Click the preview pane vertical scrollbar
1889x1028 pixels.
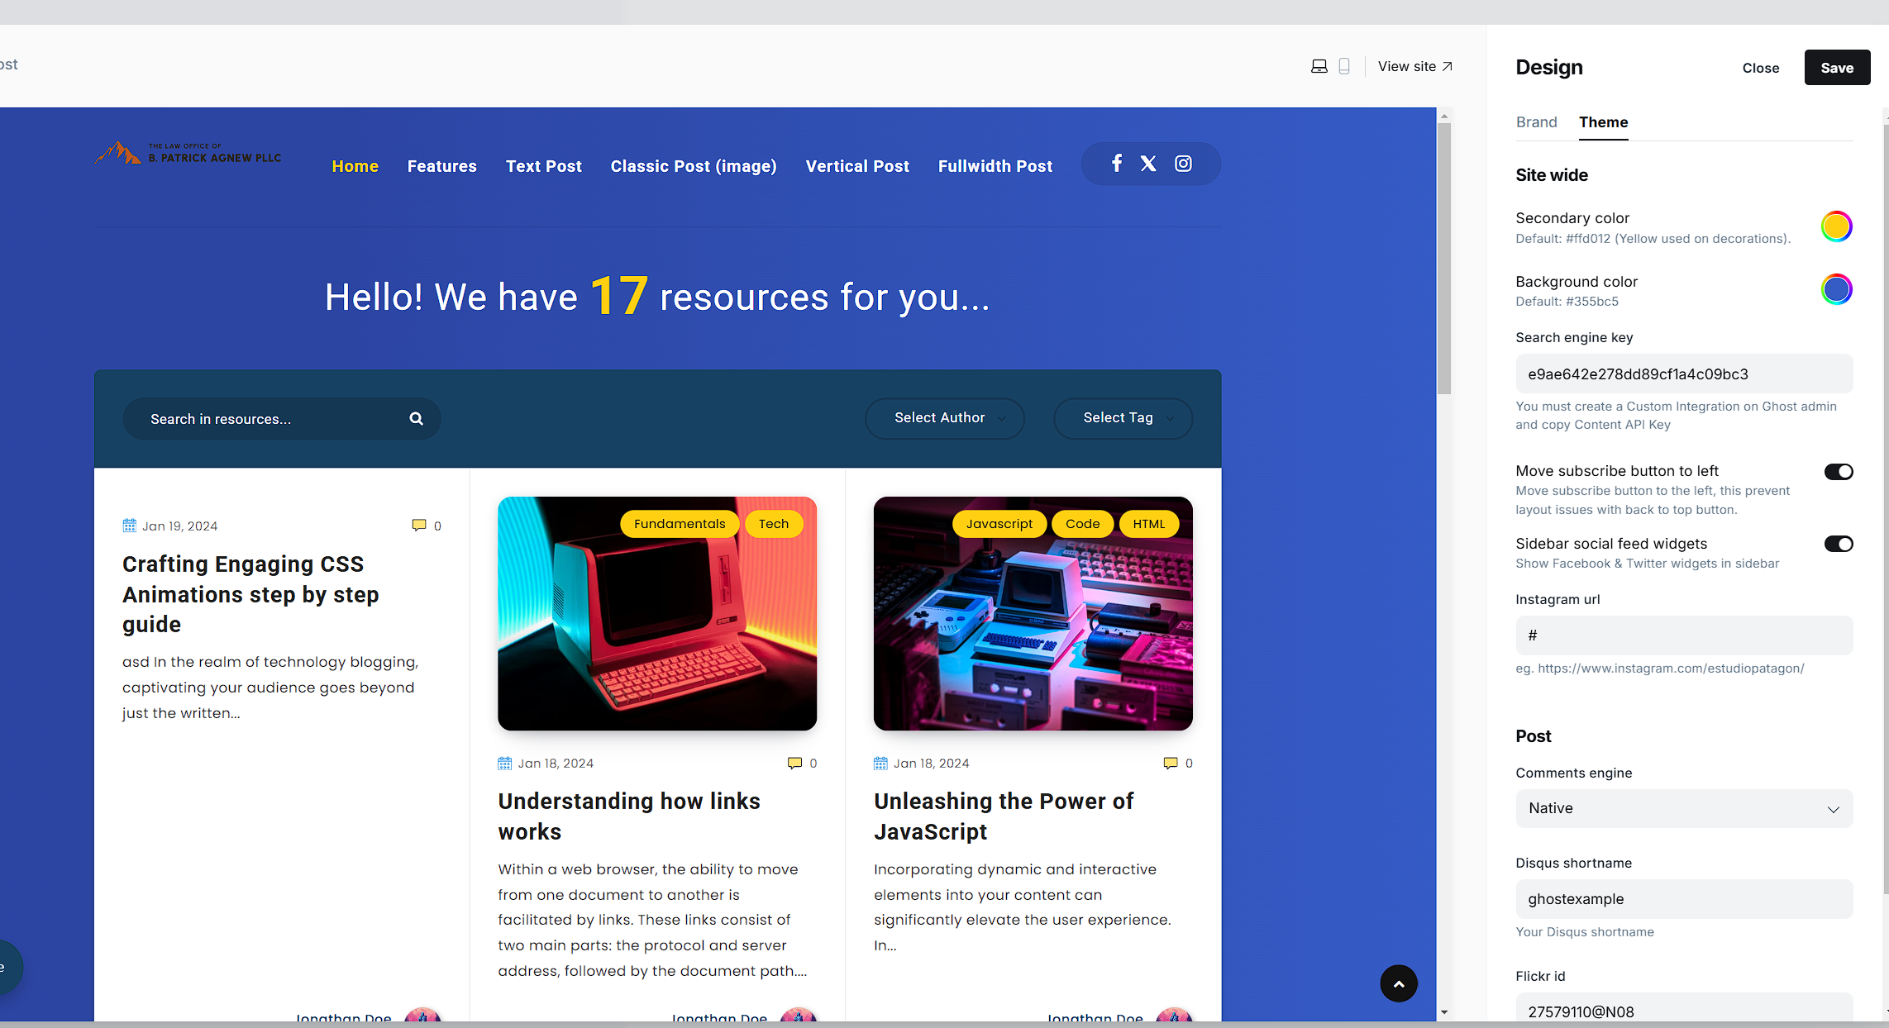click(1444, 259)
